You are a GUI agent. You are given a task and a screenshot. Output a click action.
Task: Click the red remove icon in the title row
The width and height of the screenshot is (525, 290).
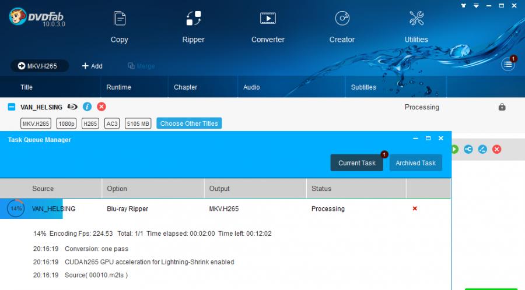click(x=496, y=149)
